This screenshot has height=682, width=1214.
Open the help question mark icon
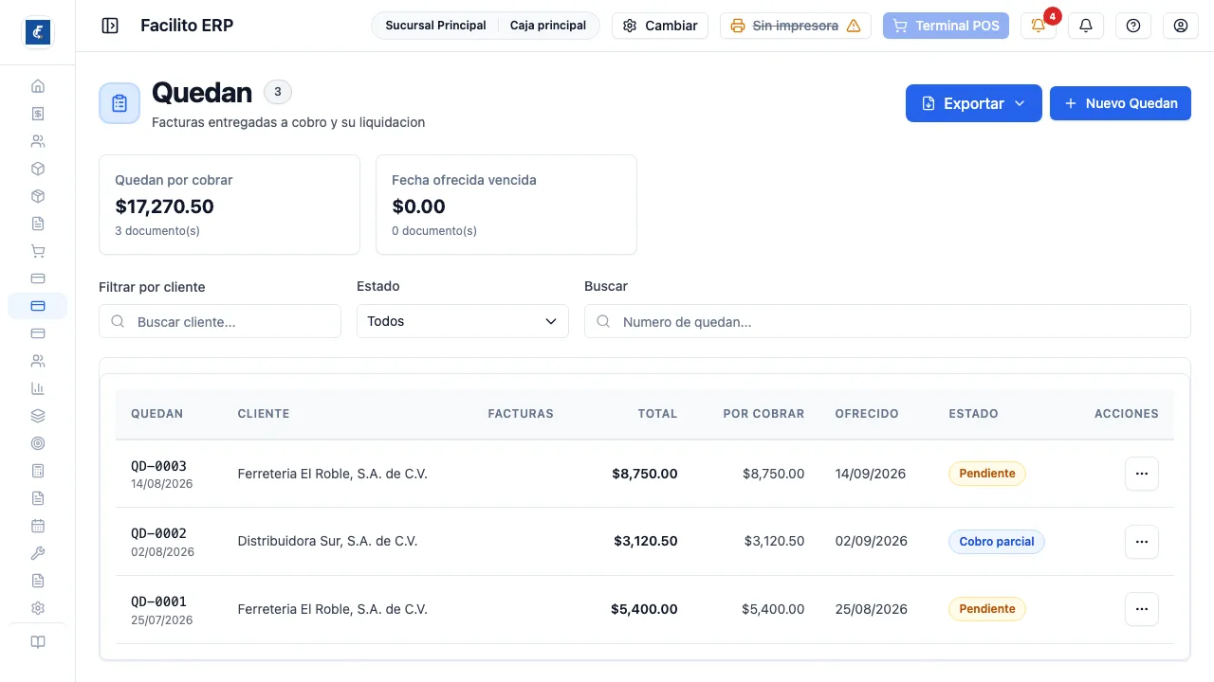click(x=1133, y=26)
